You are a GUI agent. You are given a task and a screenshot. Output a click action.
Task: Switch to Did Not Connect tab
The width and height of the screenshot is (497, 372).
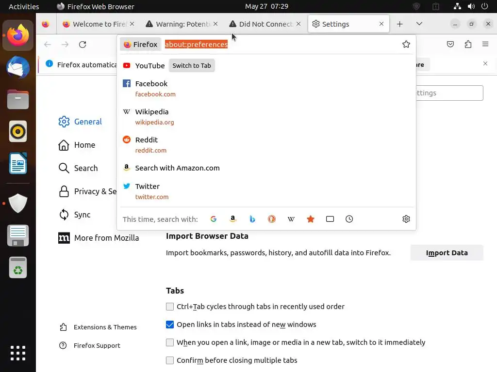click(265, 24)
